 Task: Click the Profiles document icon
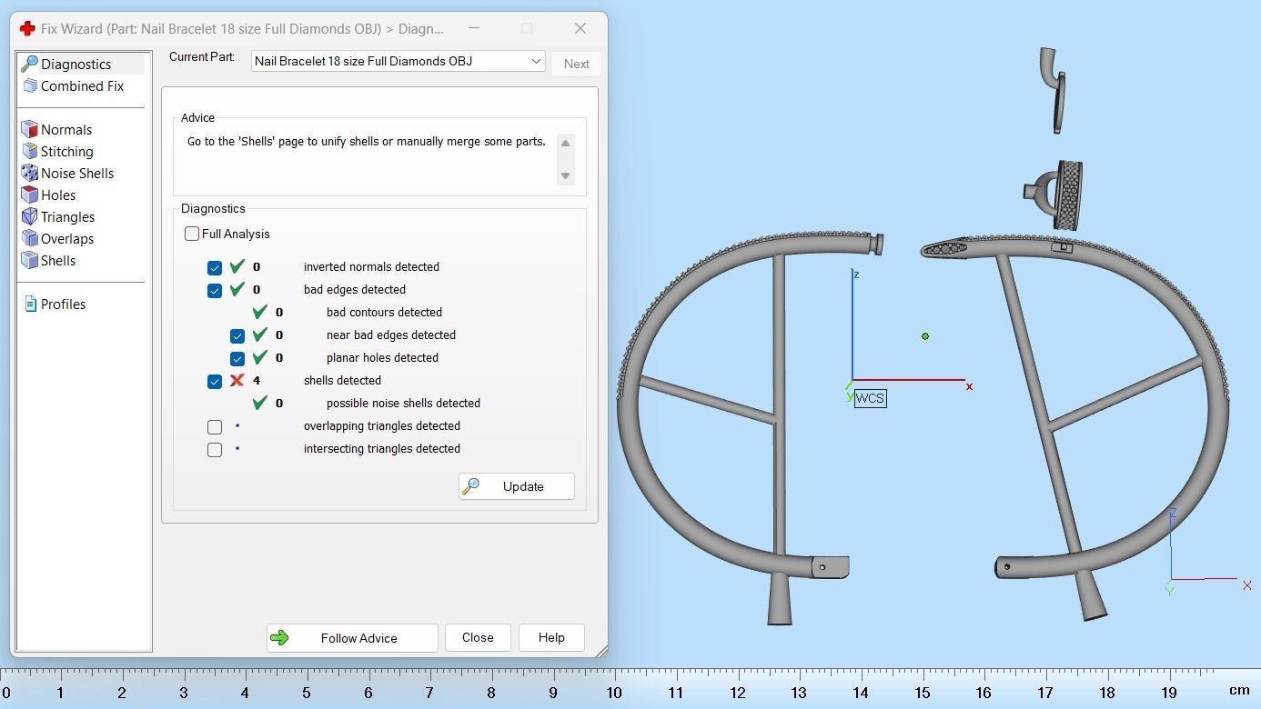point(30,304)
